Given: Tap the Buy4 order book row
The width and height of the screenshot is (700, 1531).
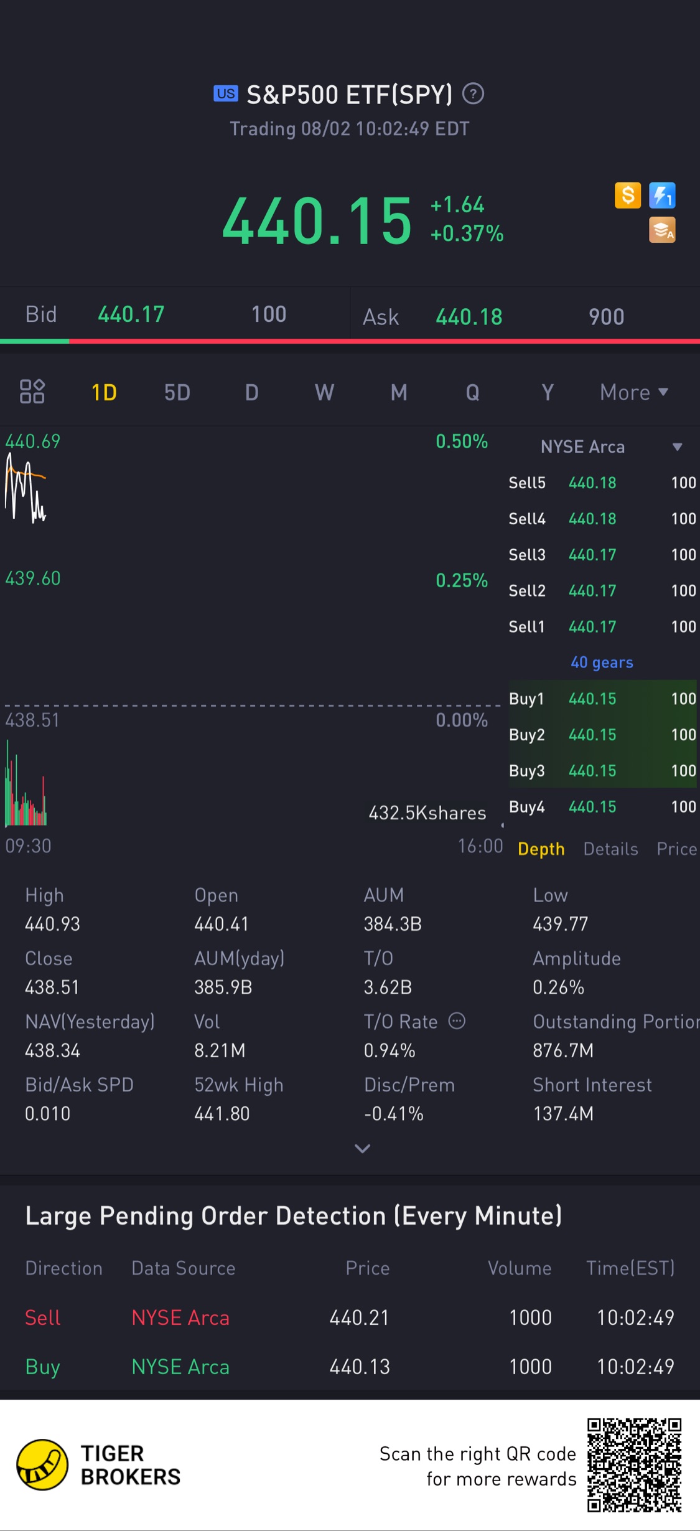Looking at the screenshot, I should point(602,807).
